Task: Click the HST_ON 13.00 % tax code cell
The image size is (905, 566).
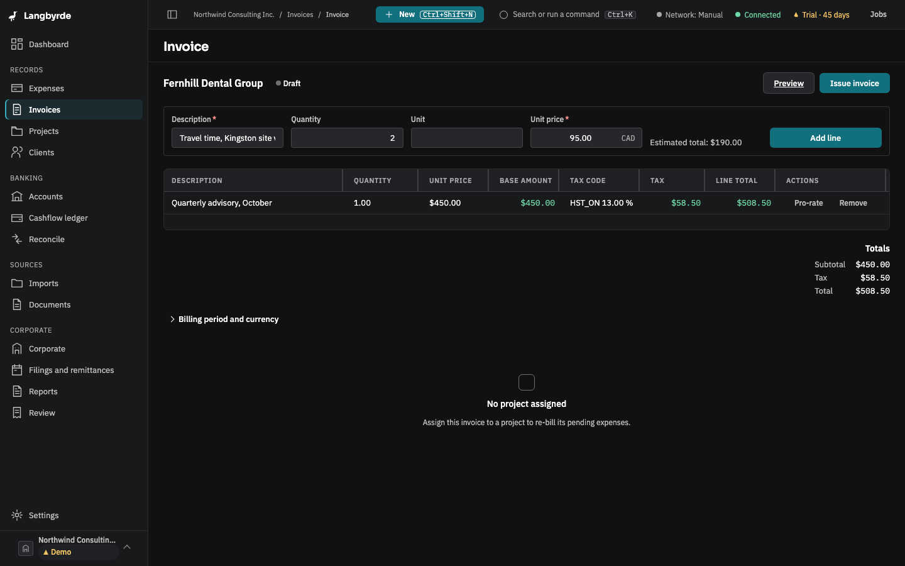Action: point(601,203)
